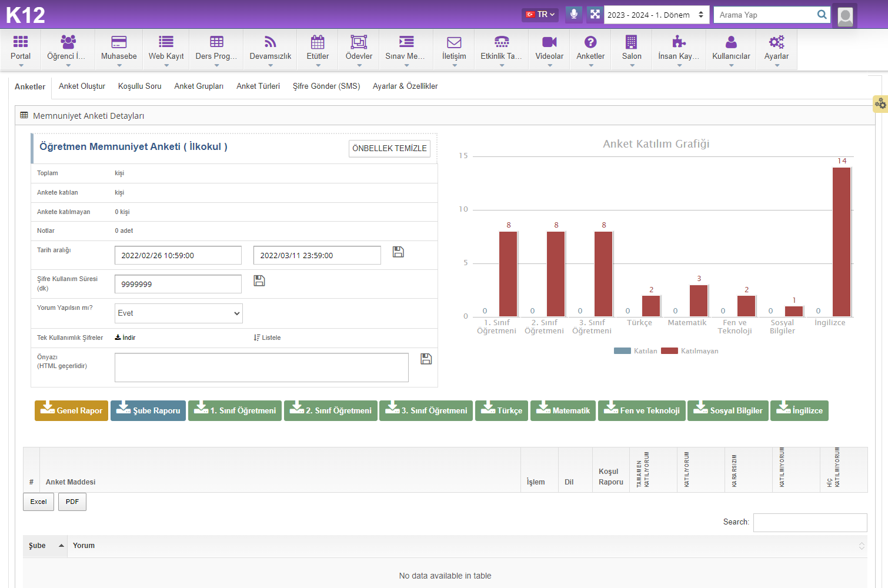The image size is (888, 588).
Task: Download the 1. Sınıf Öğretmeni report
Action: (235, 410)
